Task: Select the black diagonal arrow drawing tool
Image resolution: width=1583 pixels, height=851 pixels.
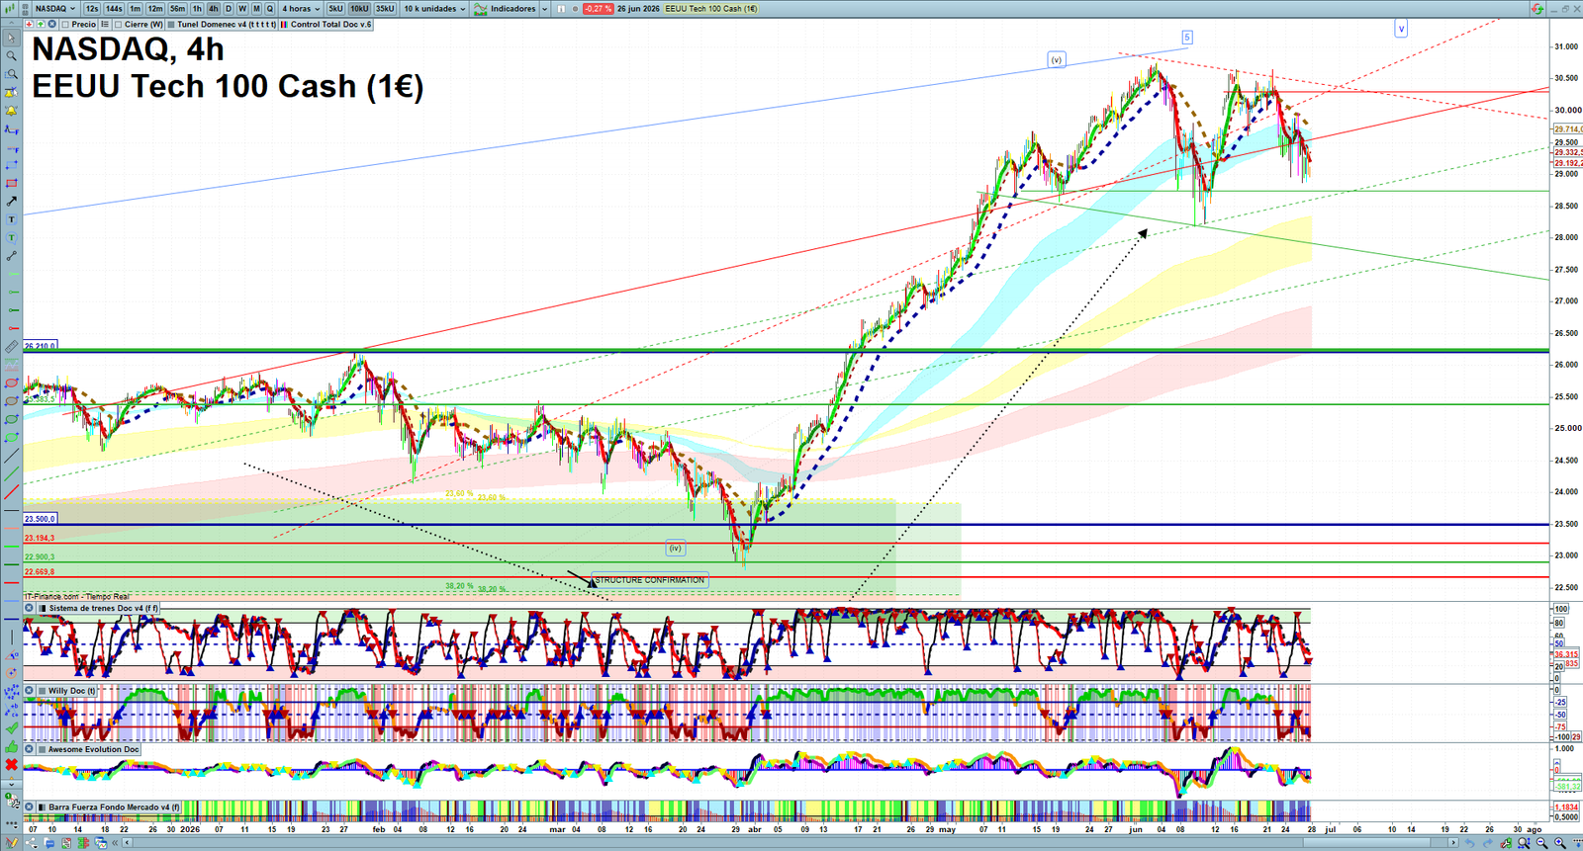Action: (x=11, y=201)
